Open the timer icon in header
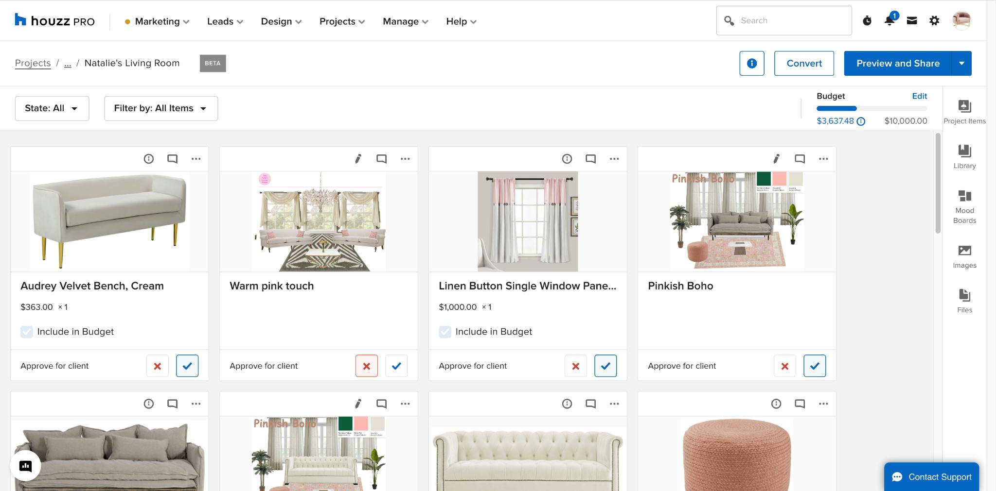The height and width of the screenshot is (491, 996). 867,20
